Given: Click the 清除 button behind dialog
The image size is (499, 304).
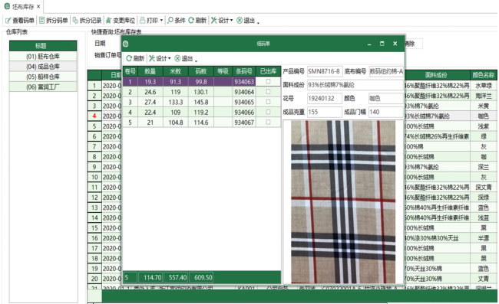Looking at the screenshot, I should (413, 44).
